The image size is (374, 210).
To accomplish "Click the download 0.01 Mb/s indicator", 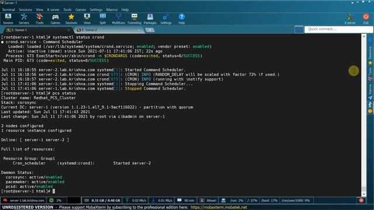I will tap(162, 201).
